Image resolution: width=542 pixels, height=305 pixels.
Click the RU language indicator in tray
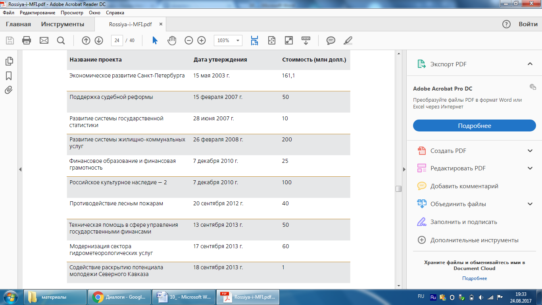pos(421,296)
